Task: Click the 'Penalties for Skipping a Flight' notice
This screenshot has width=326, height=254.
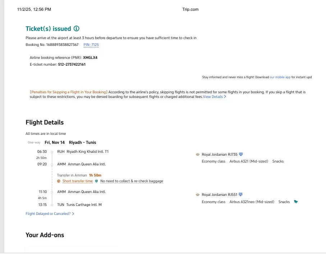Action: click(x=69, y=92)
